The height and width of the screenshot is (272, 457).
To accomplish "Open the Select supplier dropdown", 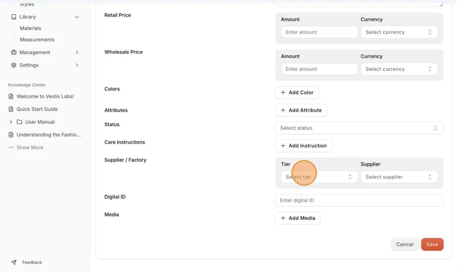I will [399, 177].
